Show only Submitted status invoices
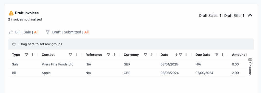The image size is (261, 93). tap(72, 32)
